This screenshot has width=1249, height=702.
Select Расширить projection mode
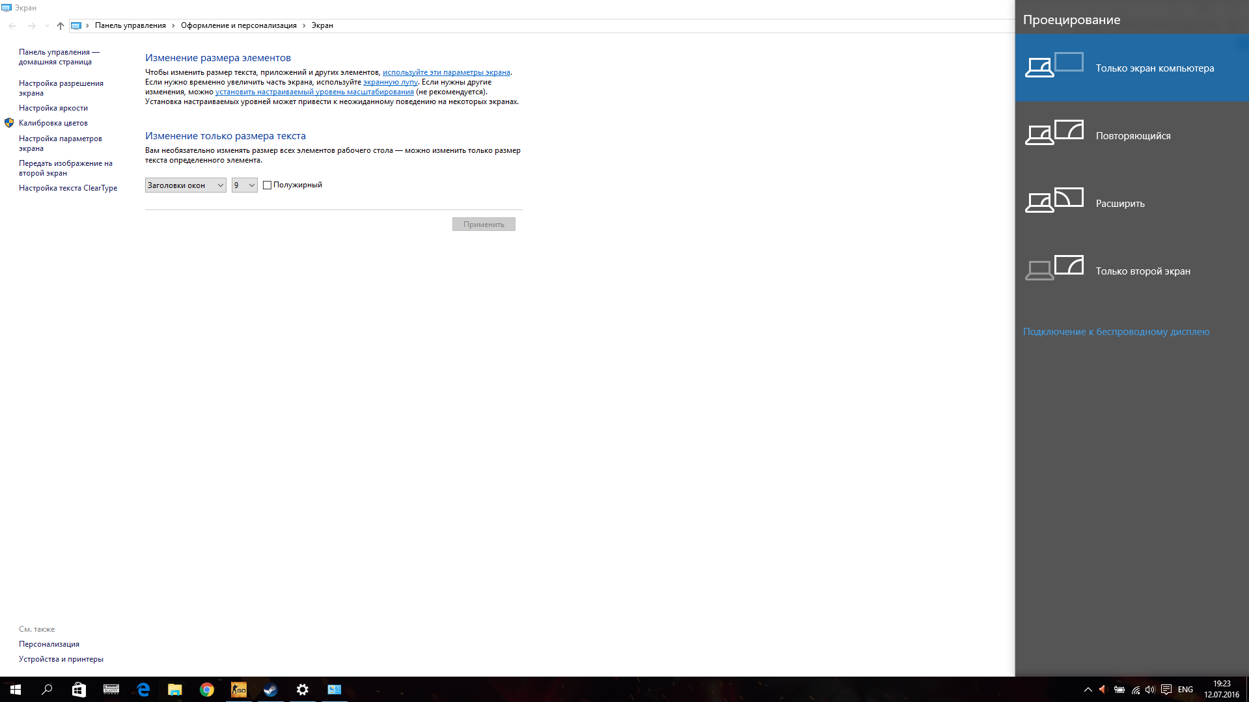coord(1132,203)
